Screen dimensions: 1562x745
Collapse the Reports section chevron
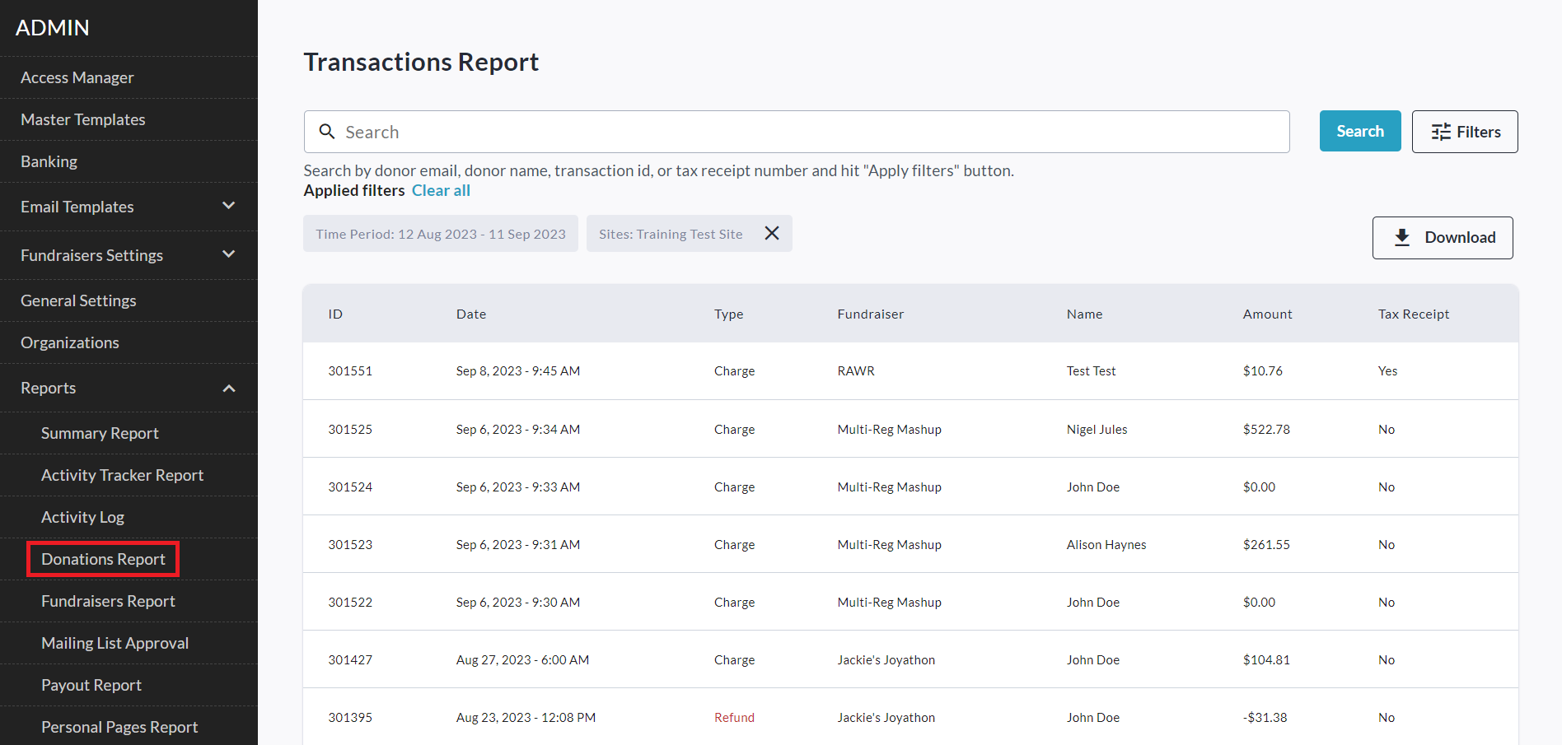point(229,388)
